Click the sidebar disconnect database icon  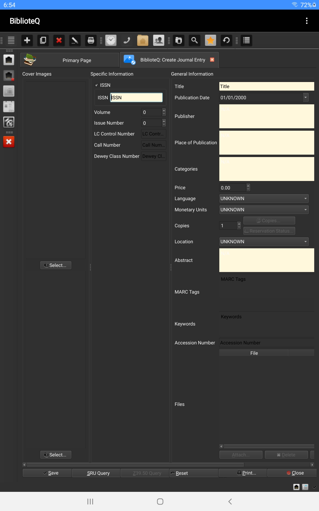[x=9, y=76]
